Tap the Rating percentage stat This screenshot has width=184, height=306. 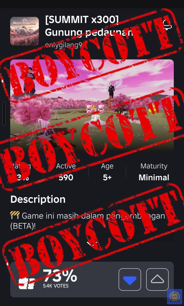coord(21,172)
